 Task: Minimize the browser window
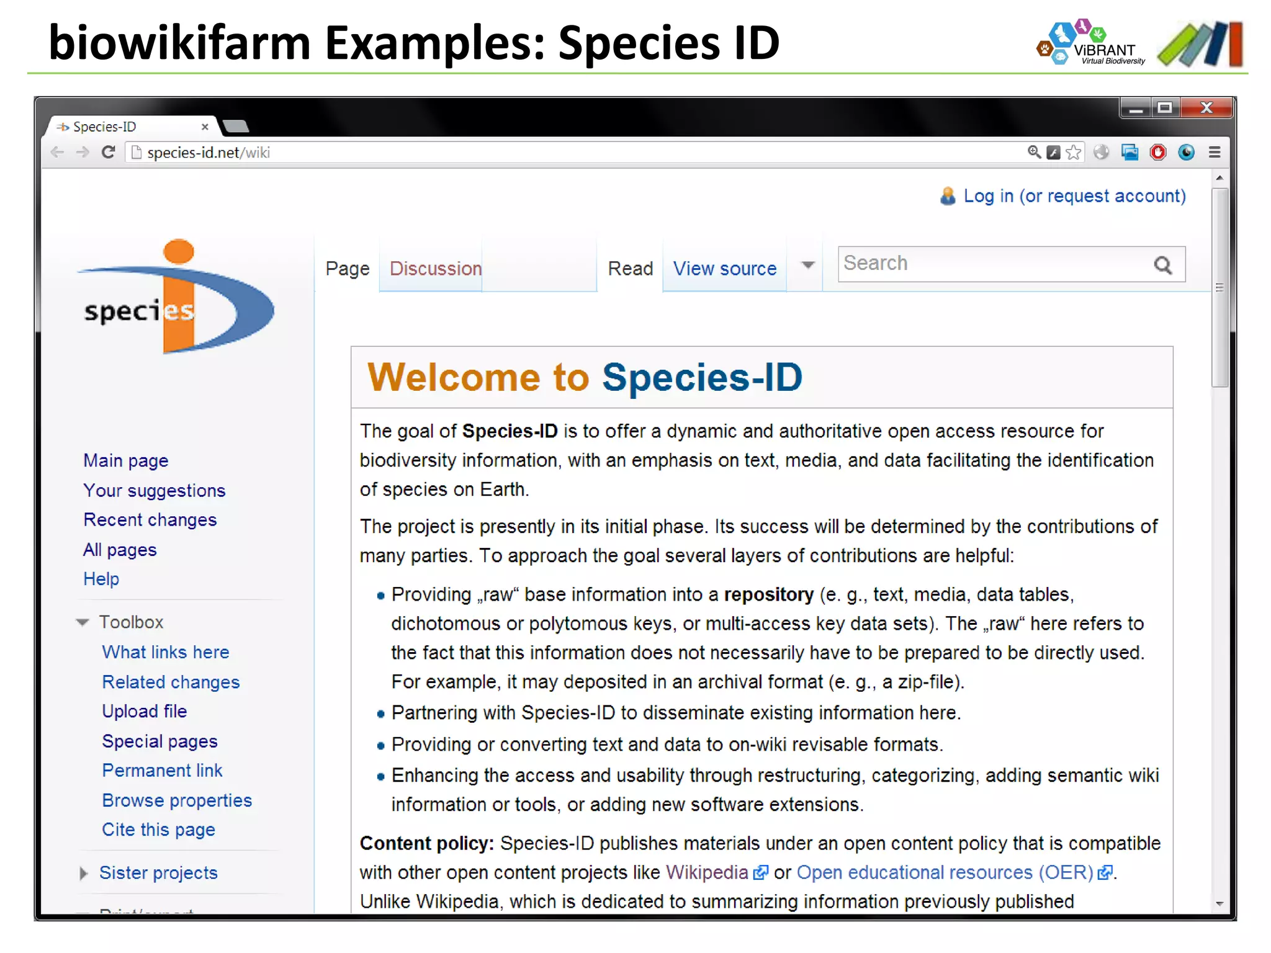[1136, 108]
